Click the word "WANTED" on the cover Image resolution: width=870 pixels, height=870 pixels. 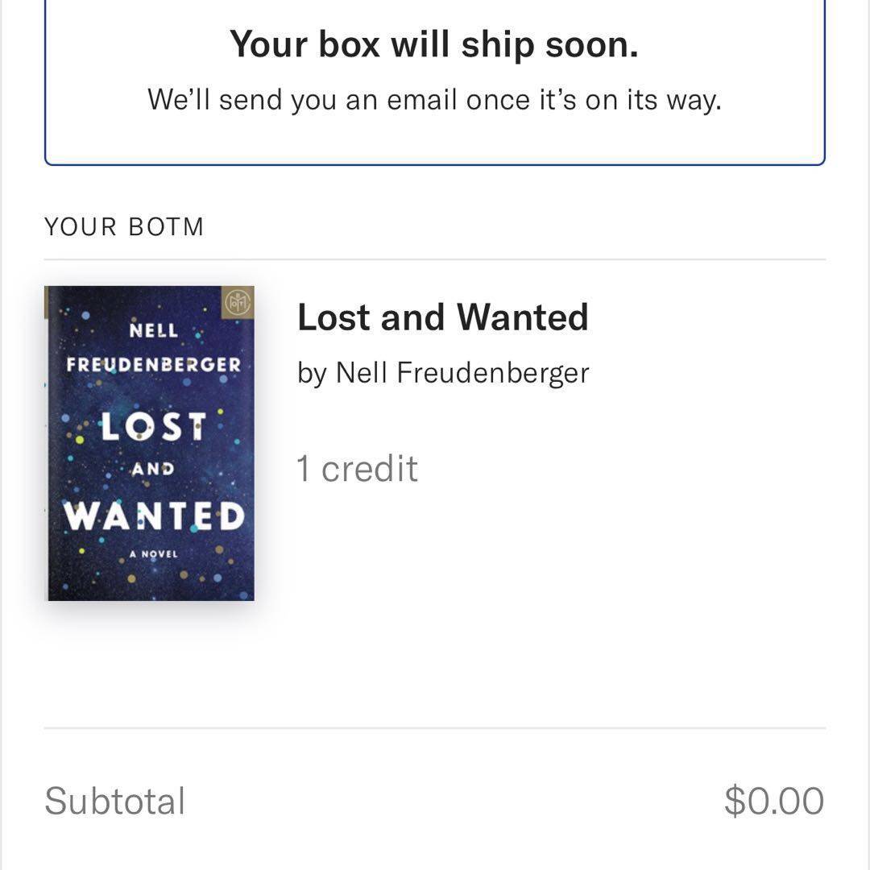tap(154, 517)
